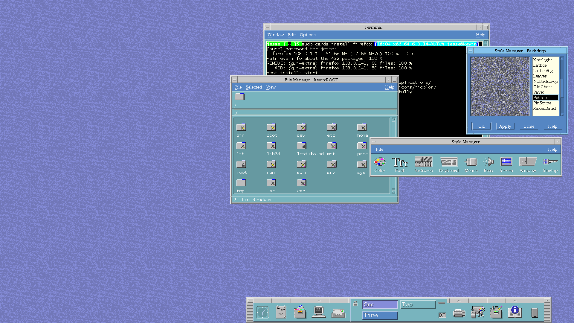574x323 pixels.
Task: Click the EXIT button on front panel
Action: pos(442,315)
